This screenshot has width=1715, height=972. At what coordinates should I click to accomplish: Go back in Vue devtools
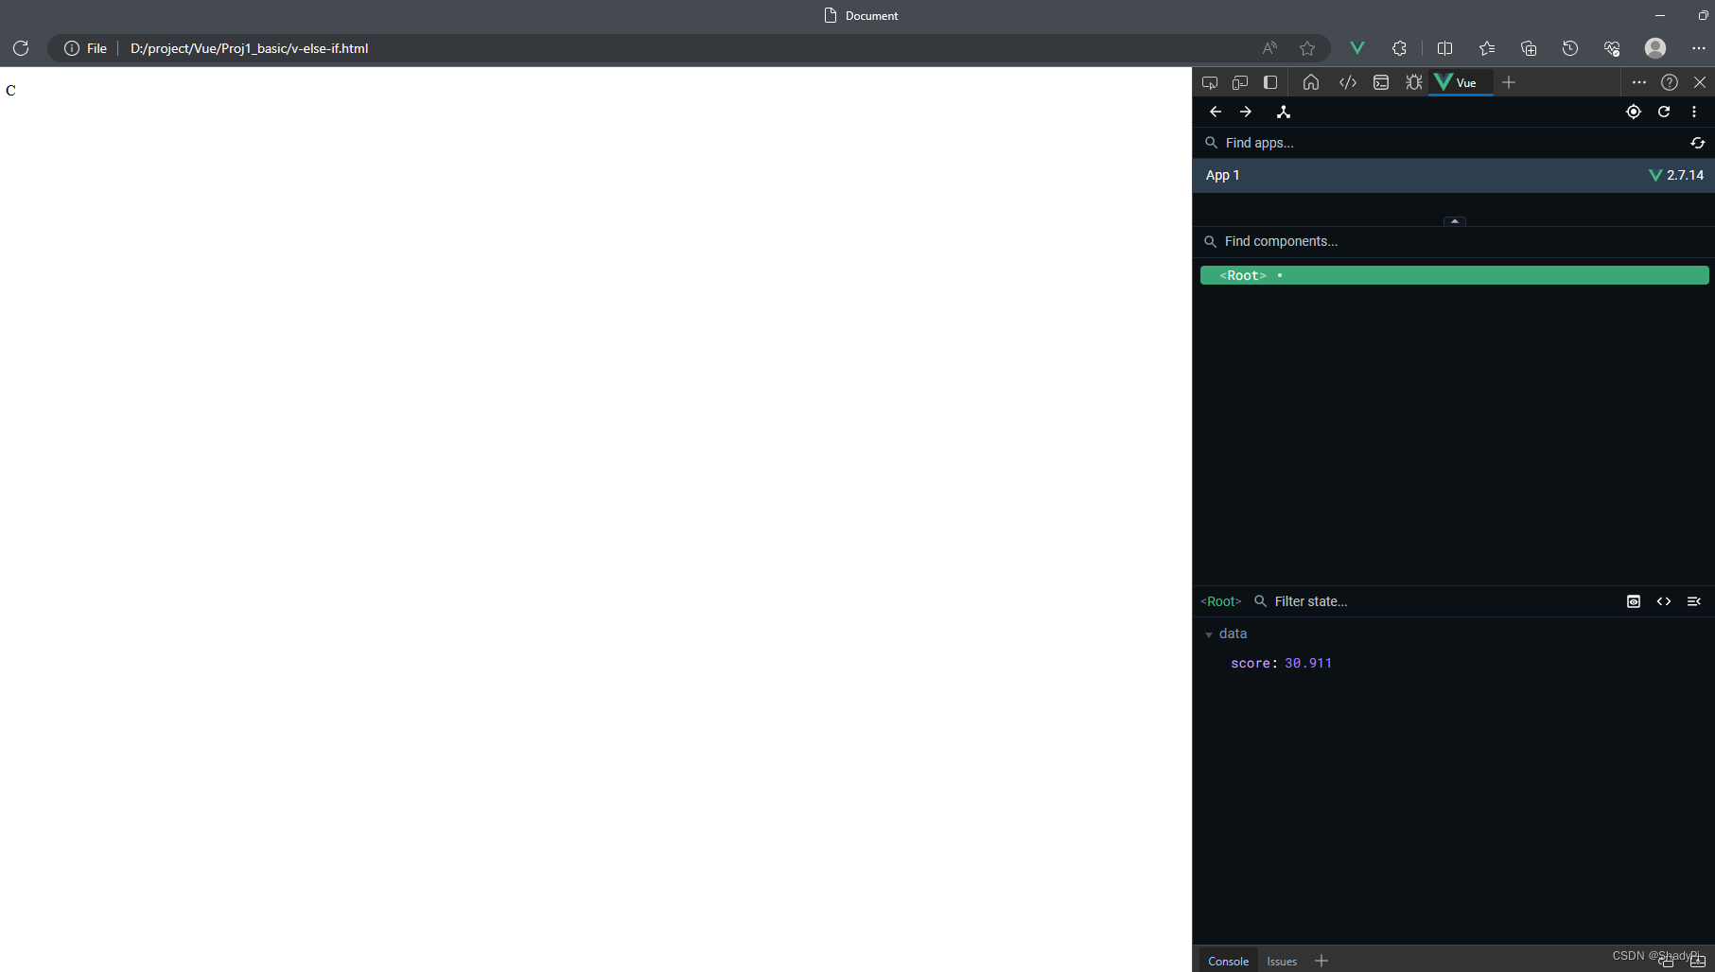1216,112
